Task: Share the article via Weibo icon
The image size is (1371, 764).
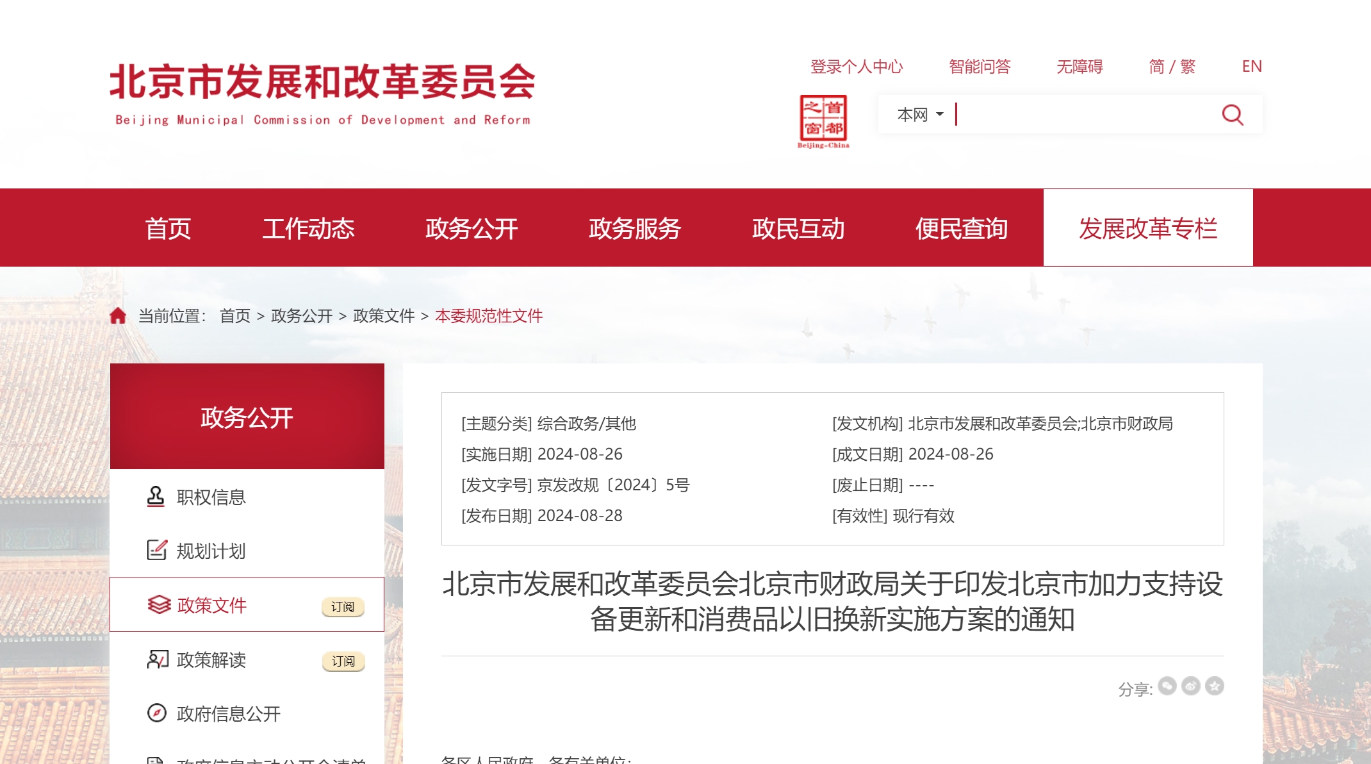Action: pyautogui.click(x=1191, y=686)
